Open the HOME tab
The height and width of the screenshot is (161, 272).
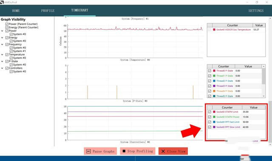click(x=16, y=11)
